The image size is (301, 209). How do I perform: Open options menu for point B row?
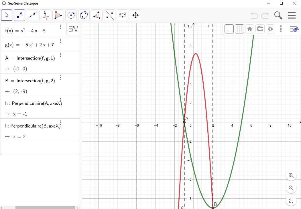click(61, 77)
